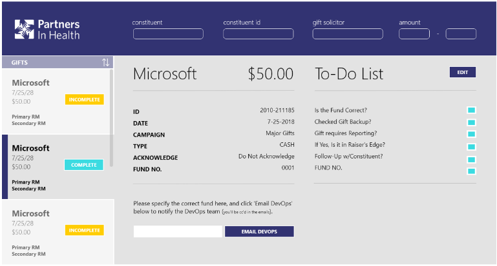This screenshot has width=497, height=266.
Task: Open the first Microsoft gift card
Action: (x=56, y=101)
